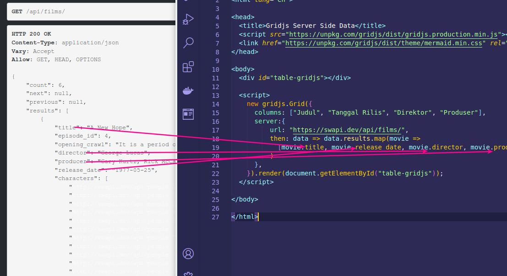The height and width of the screenshot is (276, 507).
Task: Click the HTTP 200 OK status text
Action: click(x=31, y=34)
